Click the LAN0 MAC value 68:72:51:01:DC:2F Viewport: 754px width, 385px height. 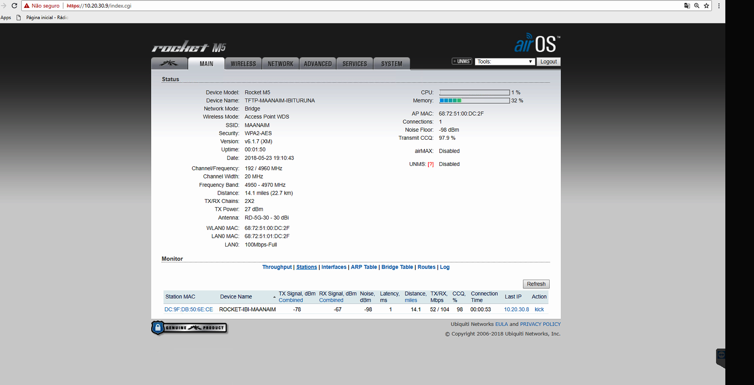point(267,236)
